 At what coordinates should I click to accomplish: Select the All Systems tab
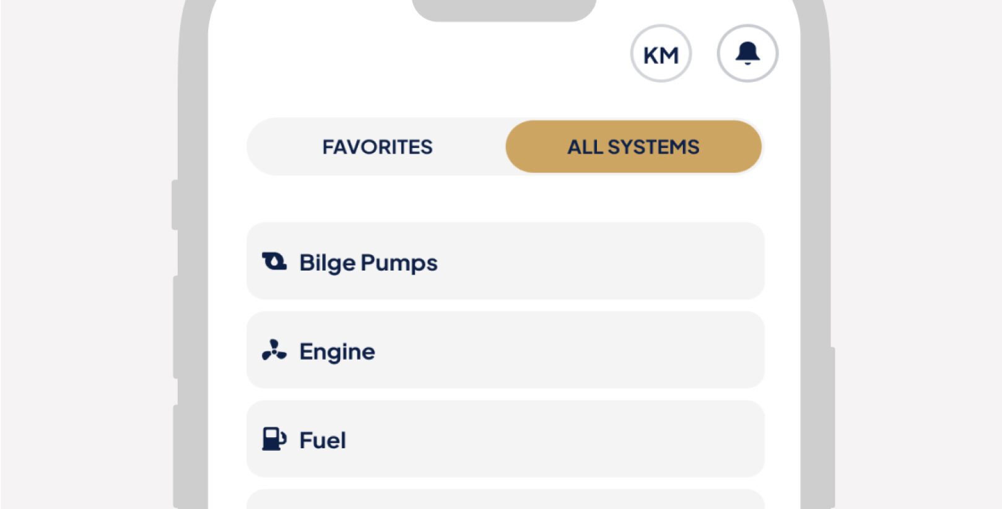click(x=633, y=147)
